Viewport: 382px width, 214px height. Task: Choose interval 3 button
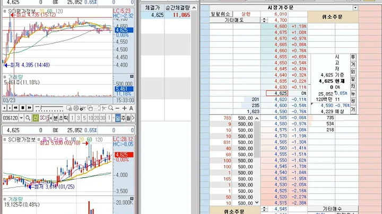point(78,118)
